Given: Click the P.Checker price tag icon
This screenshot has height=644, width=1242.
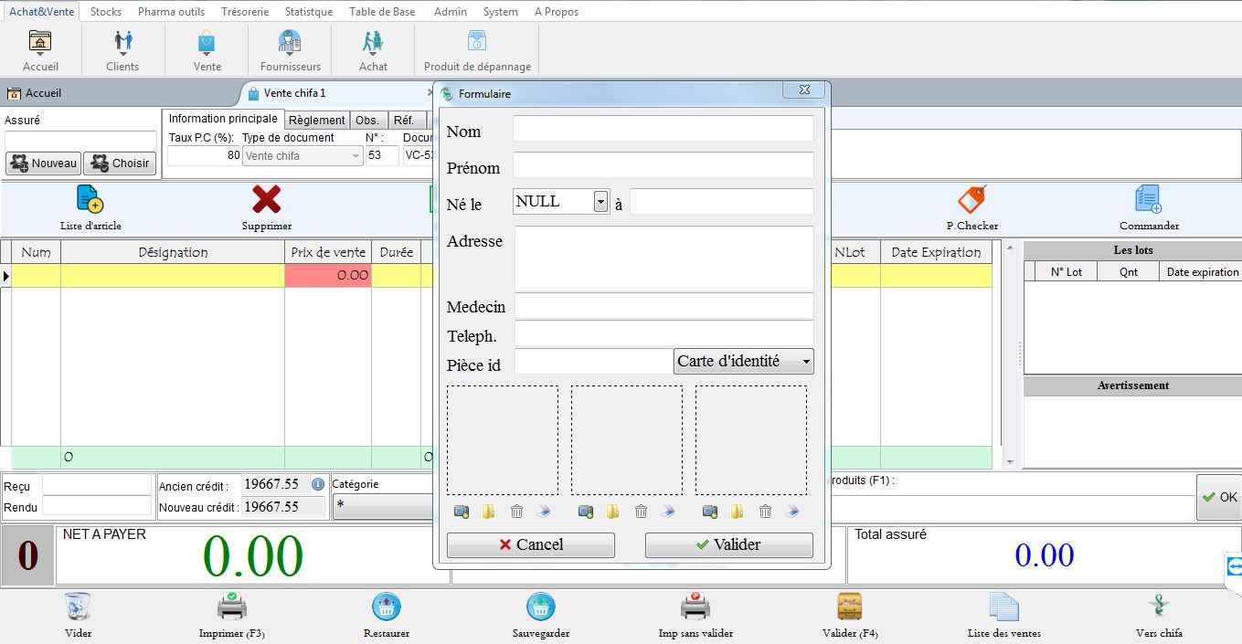Looking at the screenshot, I should pos(971,199).
